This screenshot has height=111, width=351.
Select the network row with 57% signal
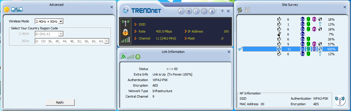[x=290, y=44]
